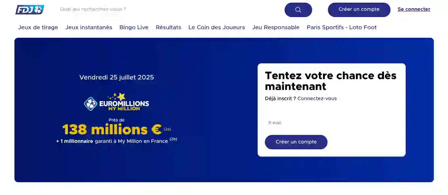This screenshot has height=195, width=448.
Task: Click the (2a) footnote marker
Action: coord(167,129)
